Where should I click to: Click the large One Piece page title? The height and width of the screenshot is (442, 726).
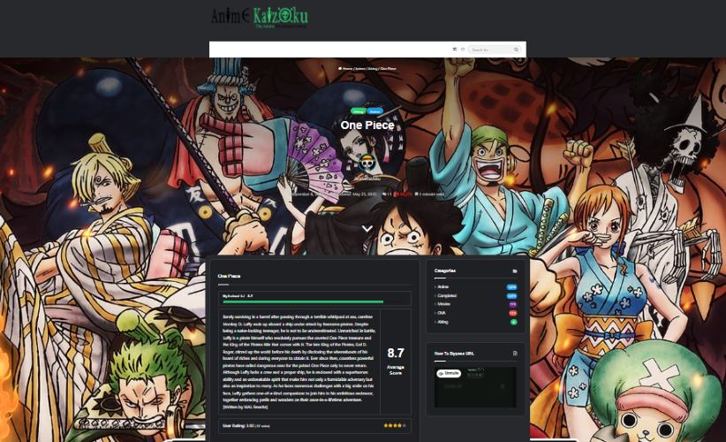pos(367,126)
